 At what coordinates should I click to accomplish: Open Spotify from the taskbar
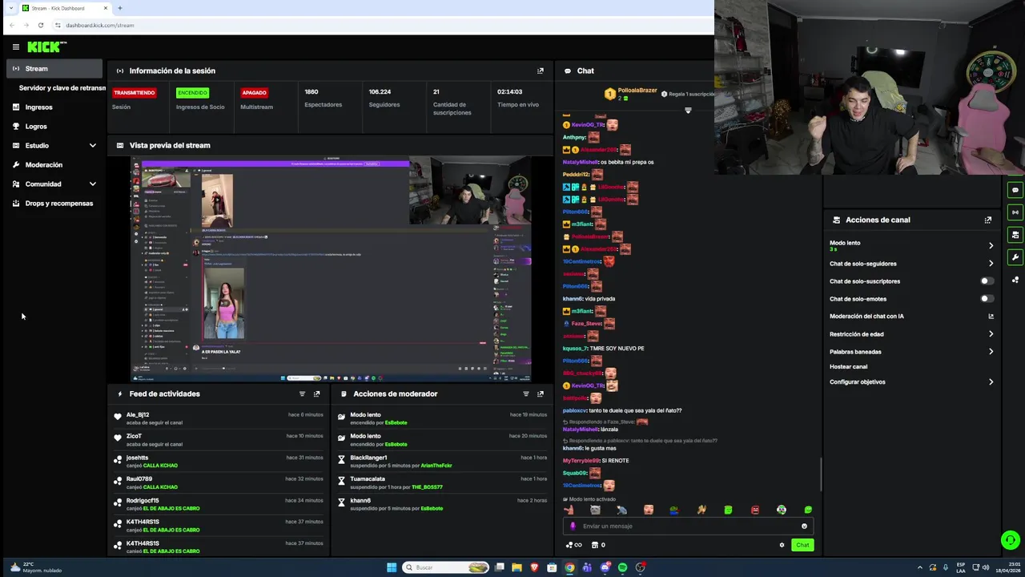622,567
